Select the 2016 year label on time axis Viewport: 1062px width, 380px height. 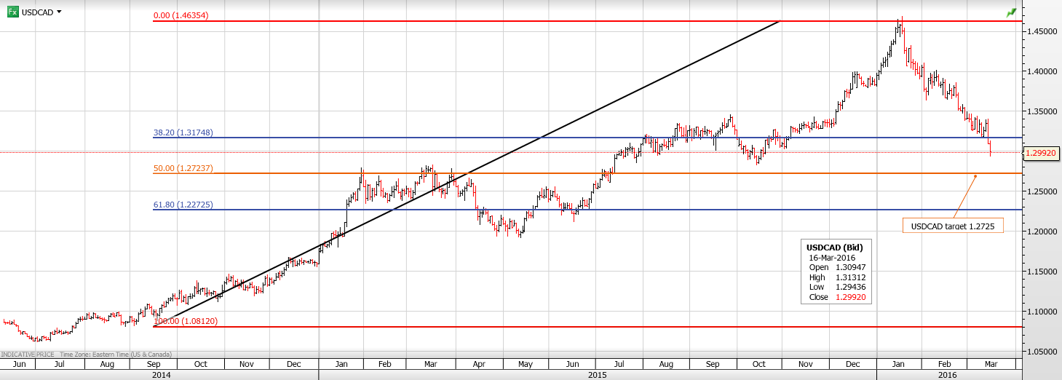click(x=947, y=374)
